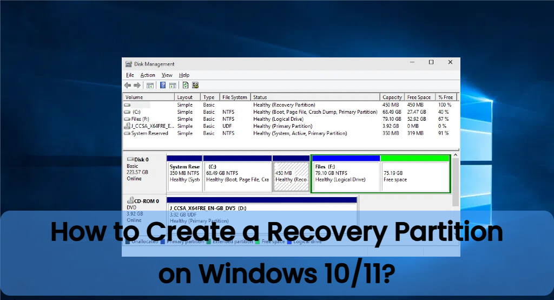Click the 'UDF' file system cell
The width and height of the screenshot is (554, 300).
click(x=227, y=126)
